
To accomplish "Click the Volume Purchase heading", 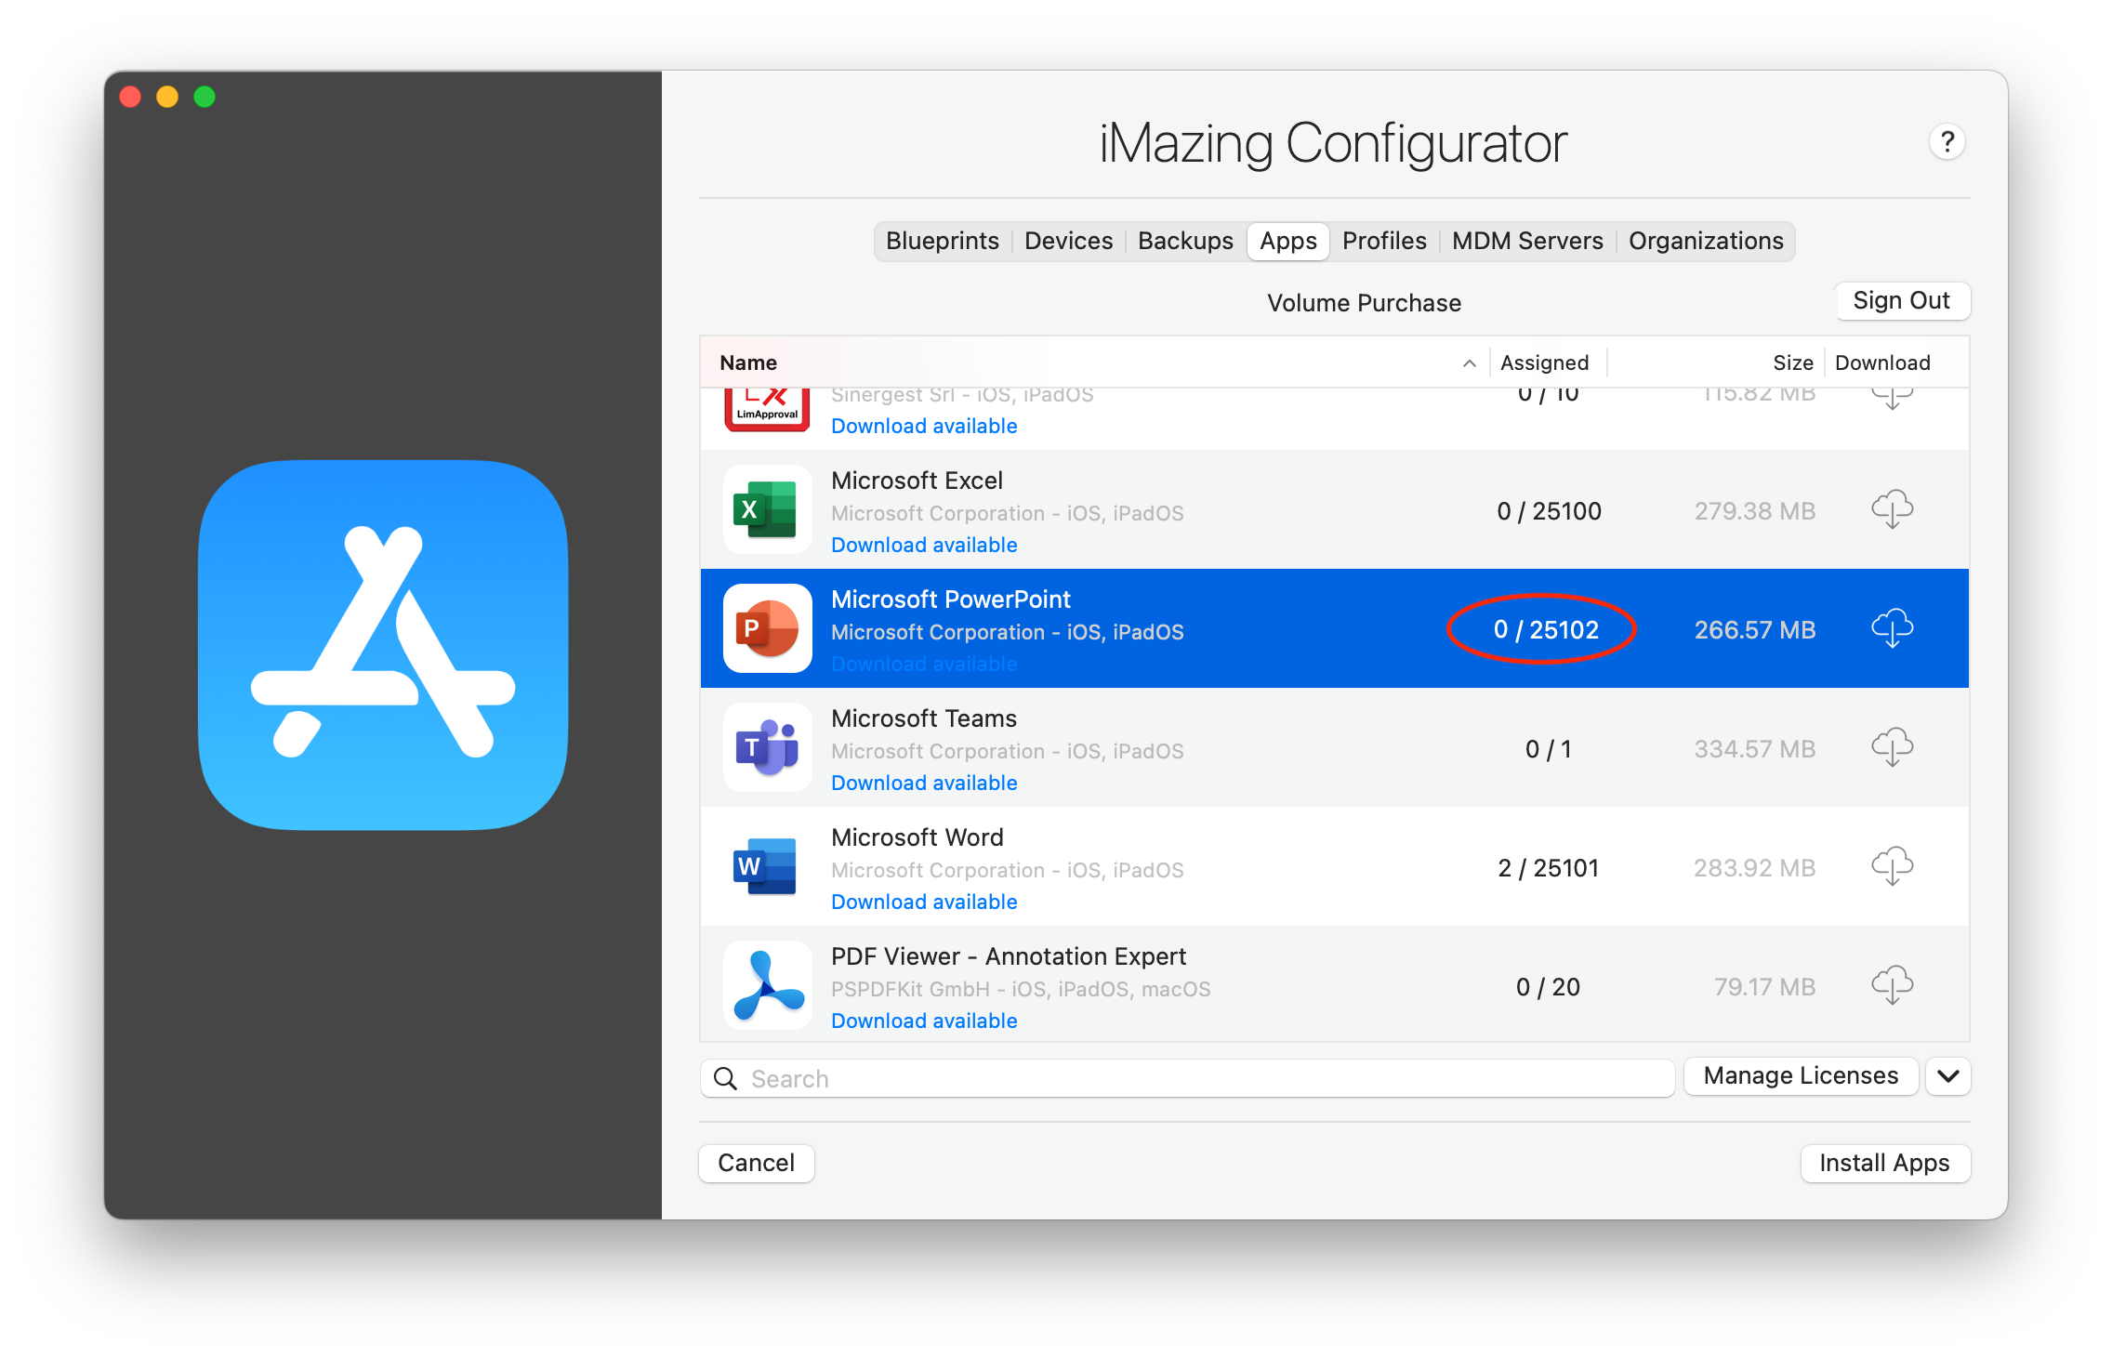I will click(1364, 303).
